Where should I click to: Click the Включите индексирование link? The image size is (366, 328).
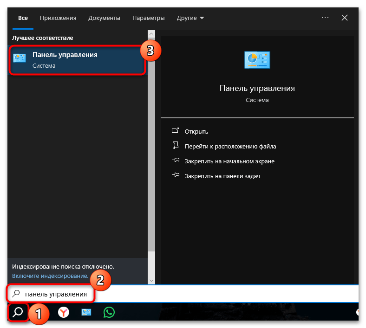[x=50, y=275]
